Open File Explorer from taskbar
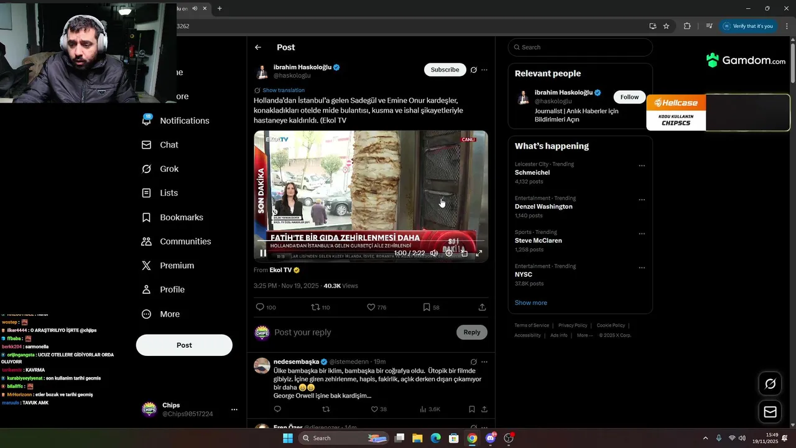 417,438
